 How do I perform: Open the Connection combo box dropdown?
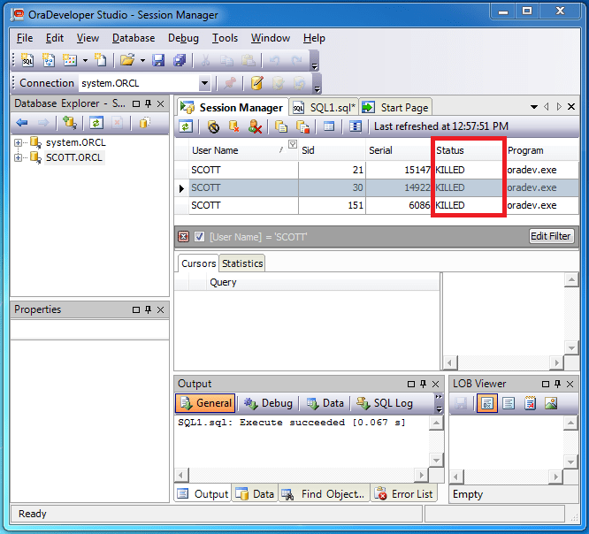pyautogui.click(x=204, y=83)
